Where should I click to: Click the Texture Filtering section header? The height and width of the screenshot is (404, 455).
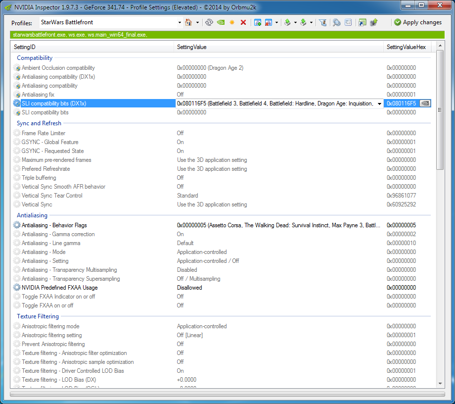pyautogui.click(x=38, y=316)
